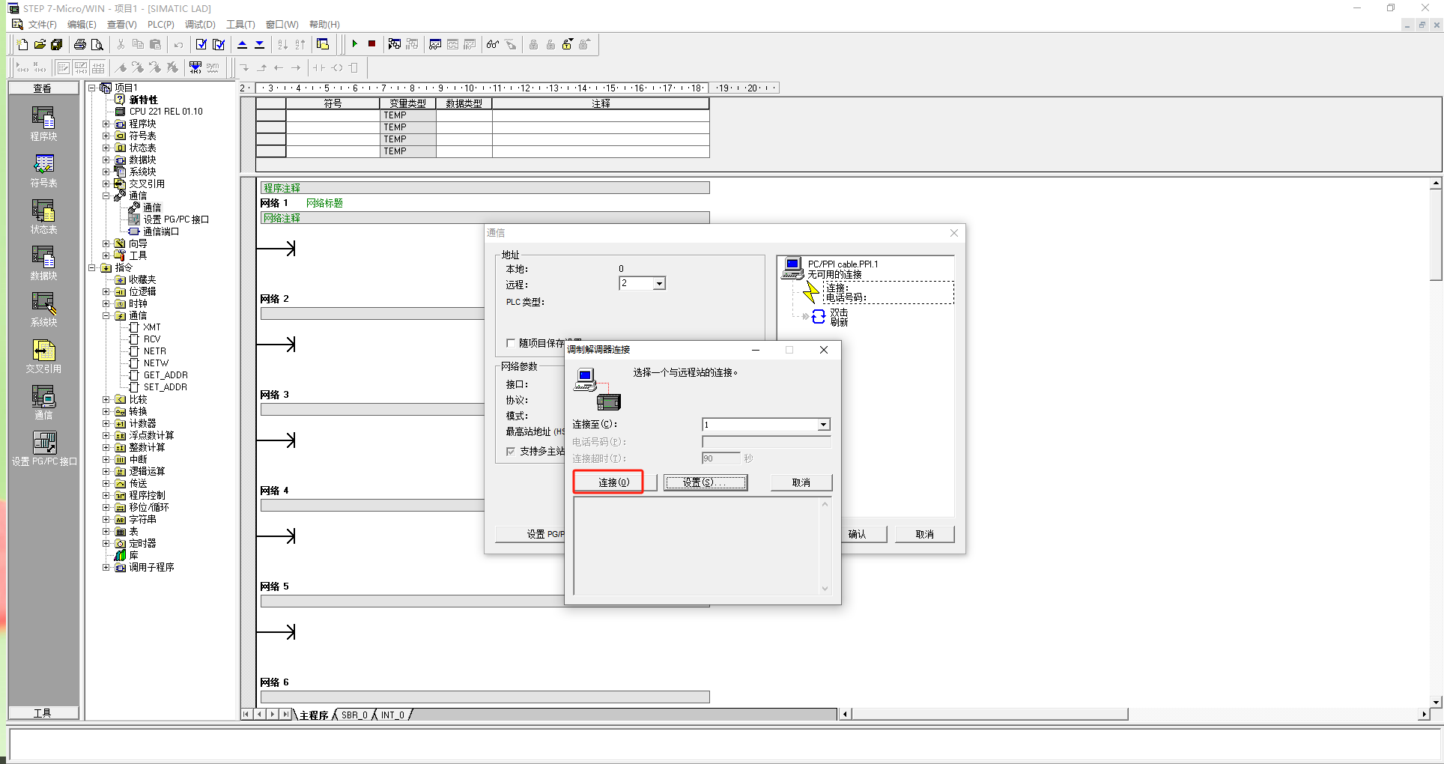Click the Compile All toolbar icon
The image size is (1444, 764).
point(219,44)
